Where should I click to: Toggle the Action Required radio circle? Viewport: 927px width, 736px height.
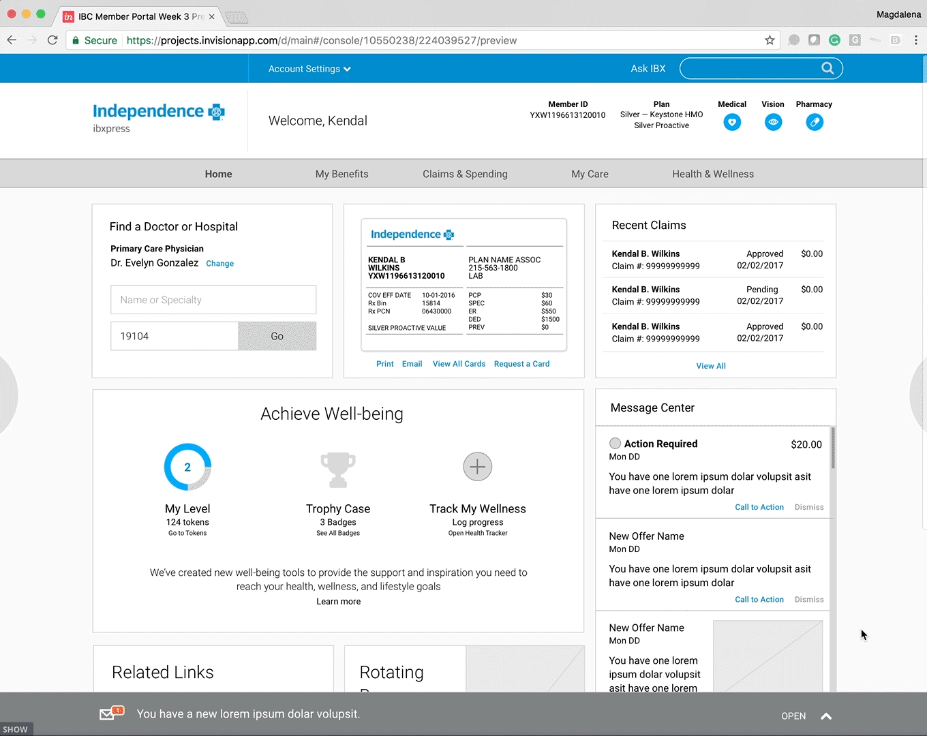(615, 443)
